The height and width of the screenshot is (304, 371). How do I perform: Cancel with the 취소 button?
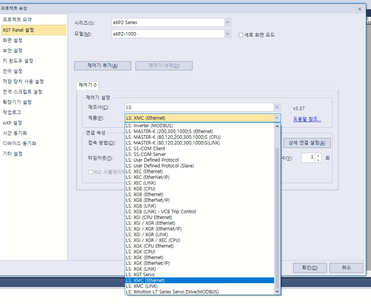pos(346,268)
